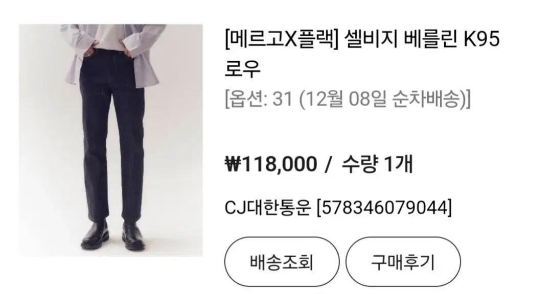Image resolution: width=552 pixels, height=294 pixels.
Task: Click the 12월 08일 순차배송 shipping note
Action: coord(383,99)
